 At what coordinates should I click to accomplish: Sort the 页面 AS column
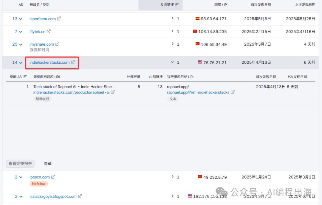(x=25, y=77)
